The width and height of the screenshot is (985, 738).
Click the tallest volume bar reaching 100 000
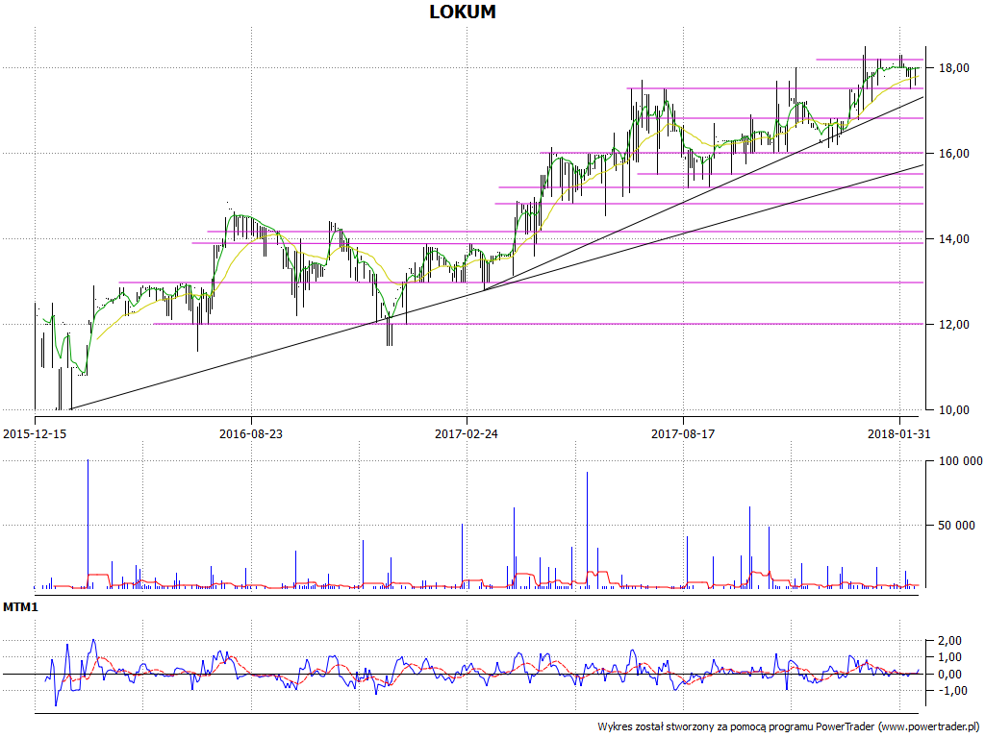pyautogui.click(x=88, y=524)
